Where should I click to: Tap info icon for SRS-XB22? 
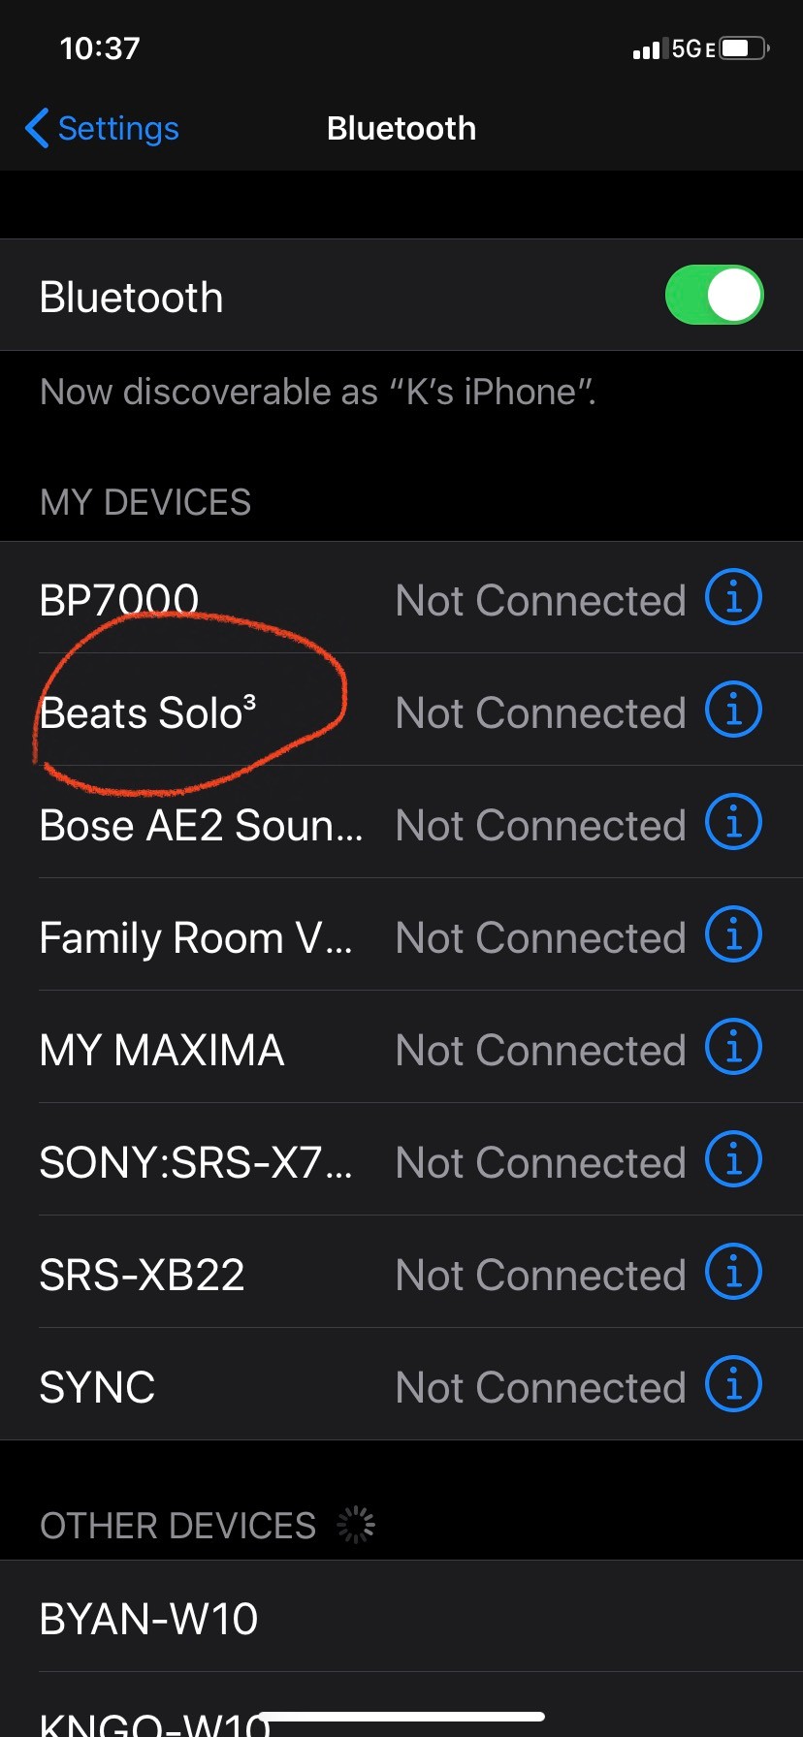pos(733,1272)
